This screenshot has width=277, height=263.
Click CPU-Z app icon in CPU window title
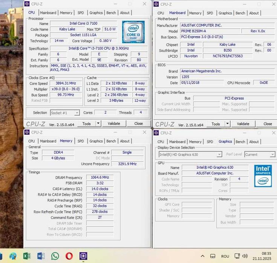[27, 4]
